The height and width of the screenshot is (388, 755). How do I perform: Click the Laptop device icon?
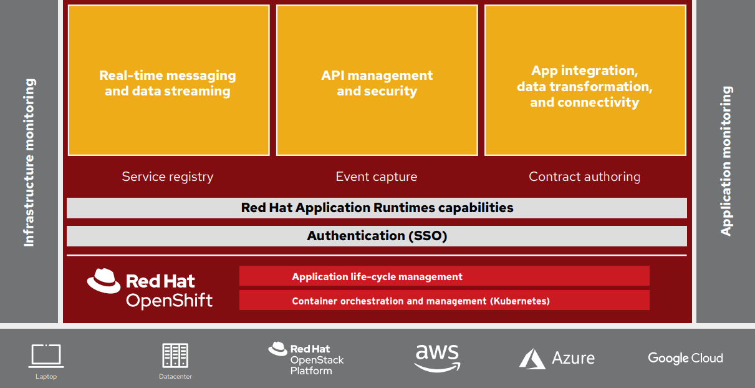pyautogui.click(x=45, y=354)
